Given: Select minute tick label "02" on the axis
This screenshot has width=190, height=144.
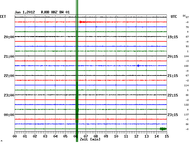Looking at the screenshot, I should 35,136.
